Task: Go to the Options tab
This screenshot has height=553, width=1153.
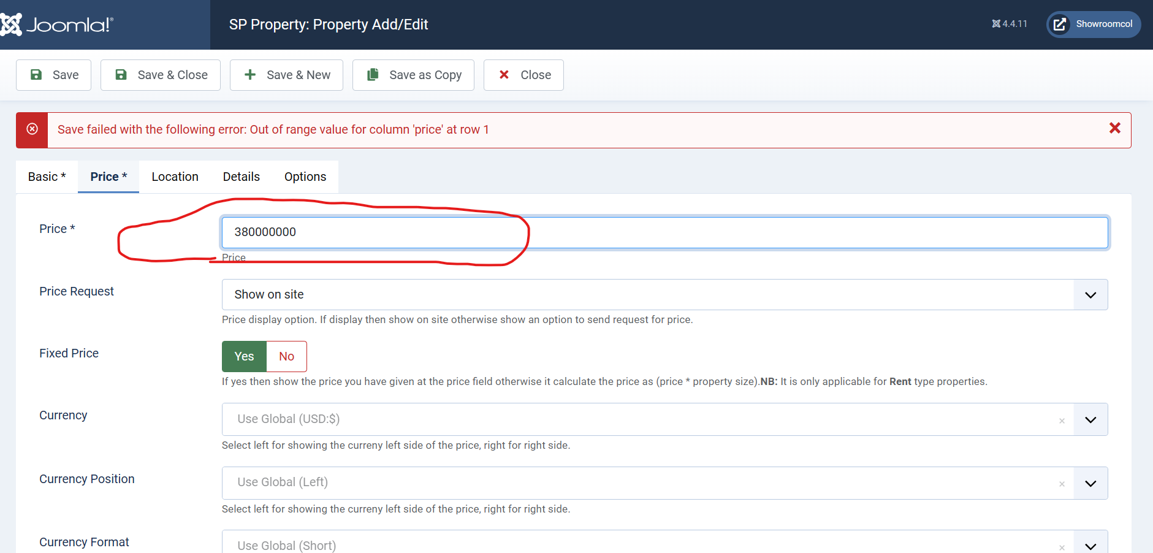Action: tap(305, 177)
